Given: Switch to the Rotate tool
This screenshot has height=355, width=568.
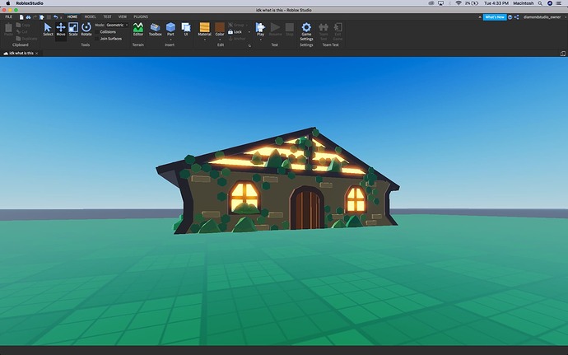Looking at the screenshot, I should [x=86, y=30].
